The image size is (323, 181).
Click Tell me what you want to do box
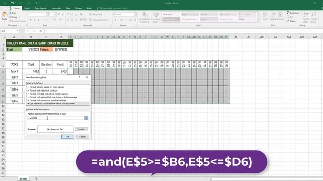(x=113, y=8)
